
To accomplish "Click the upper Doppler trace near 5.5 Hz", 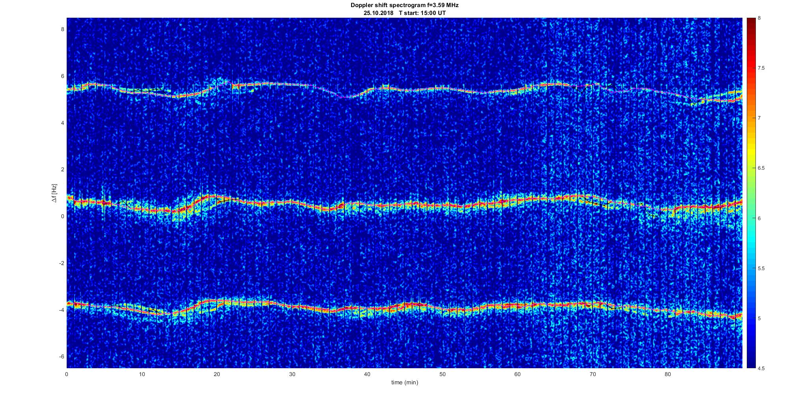I will (404, 89).
